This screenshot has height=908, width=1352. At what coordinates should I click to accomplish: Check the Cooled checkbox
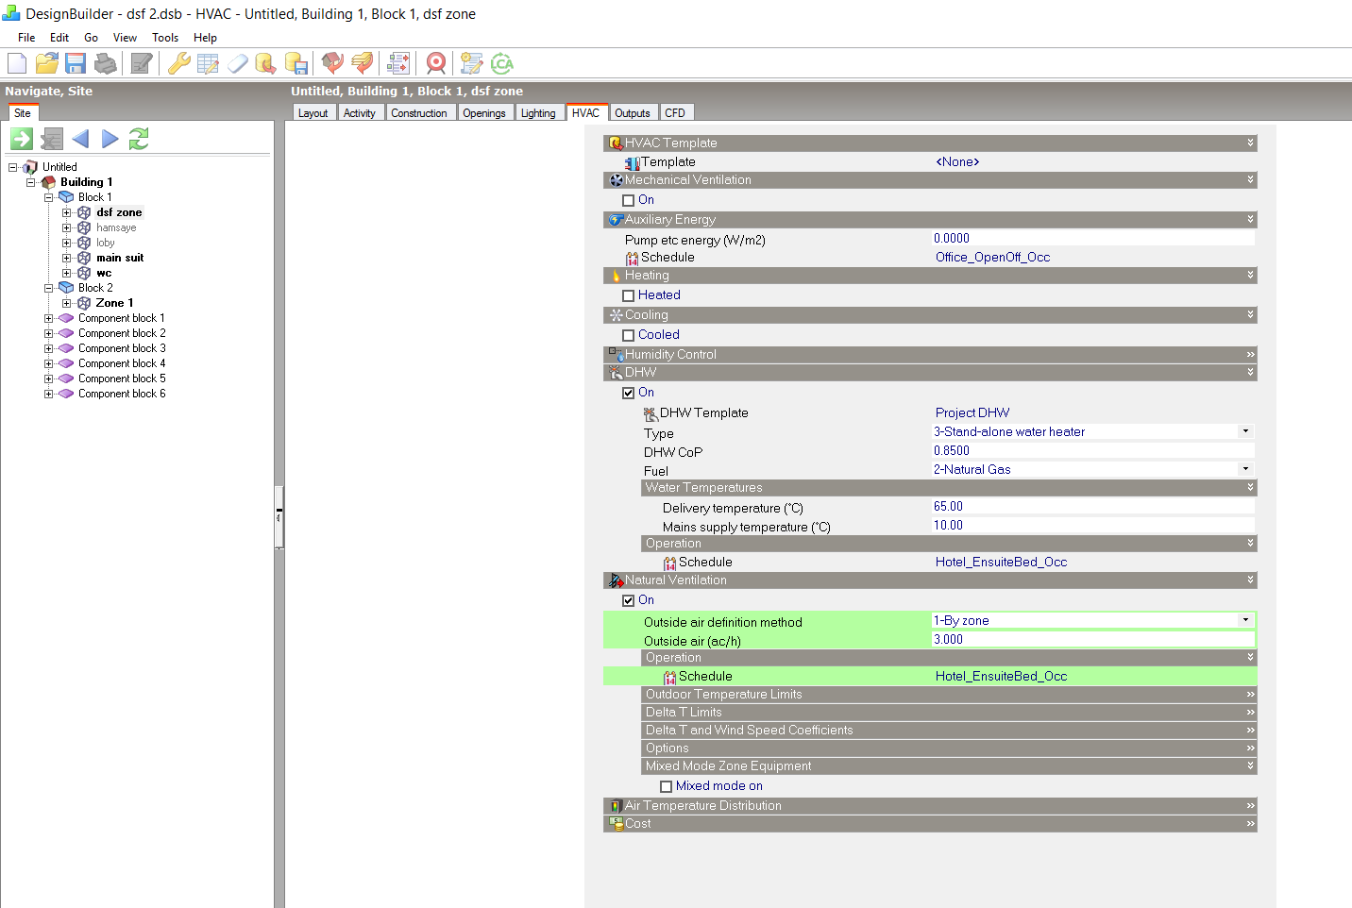point(629,335)
